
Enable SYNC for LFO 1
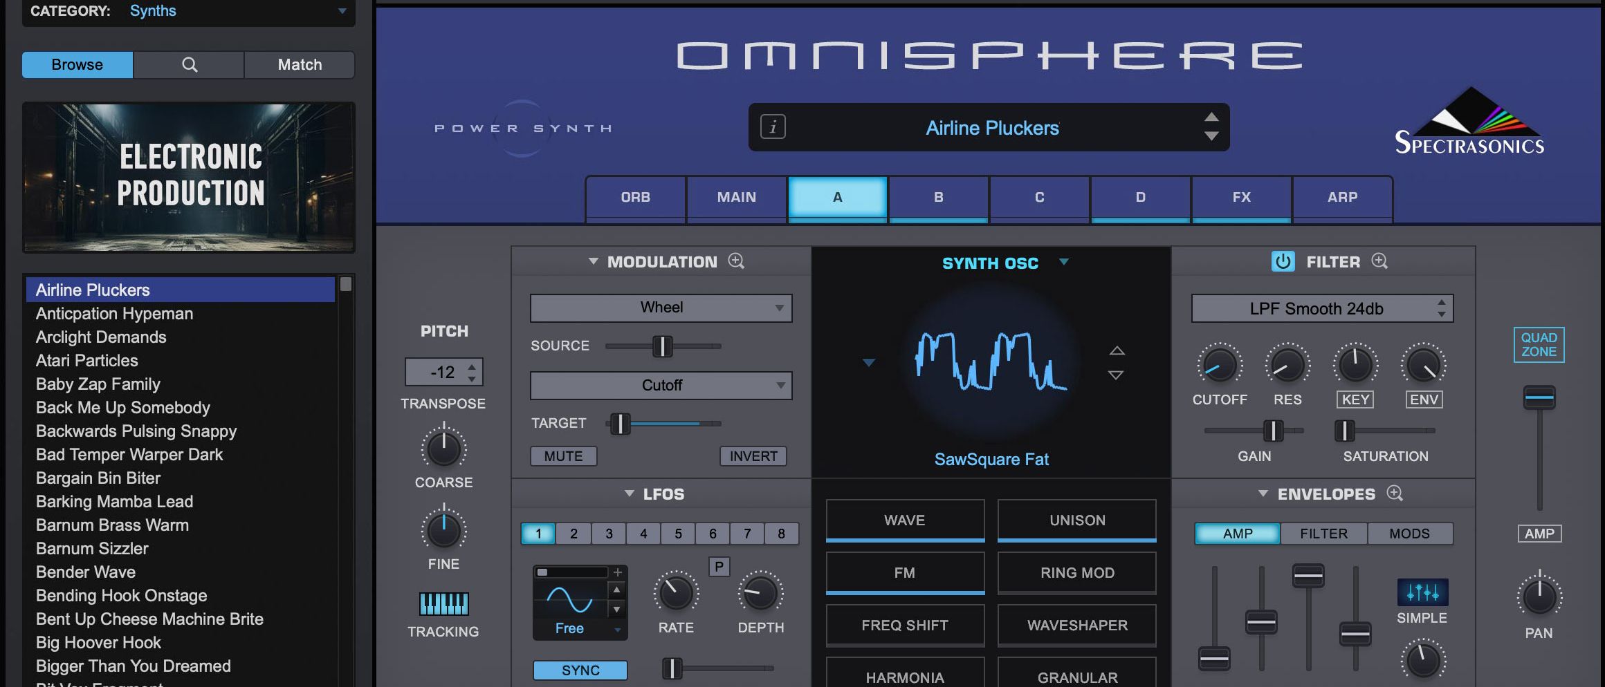[x=580, y=669]
